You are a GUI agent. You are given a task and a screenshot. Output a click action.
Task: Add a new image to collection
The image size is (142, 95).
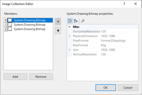pyautogui.click(x=15, y=77)
